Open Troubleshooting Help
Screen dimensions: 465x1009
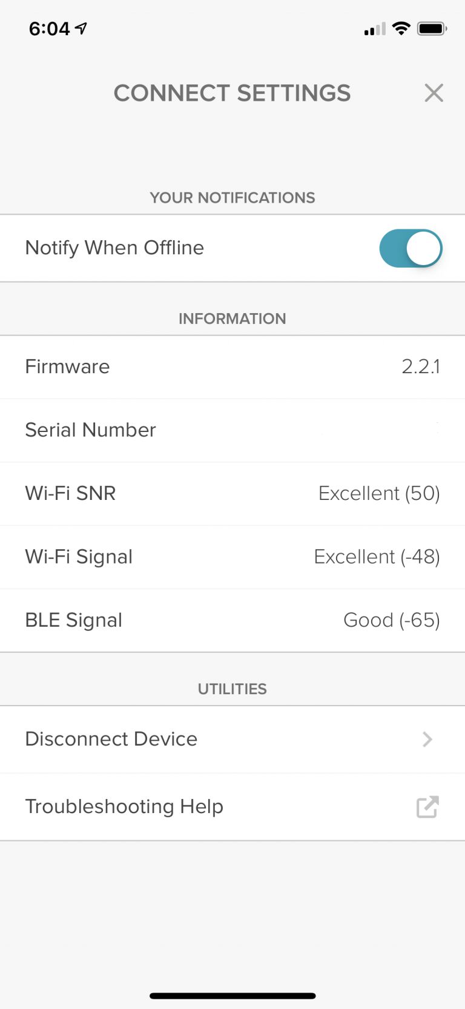[x=124, y=806]
